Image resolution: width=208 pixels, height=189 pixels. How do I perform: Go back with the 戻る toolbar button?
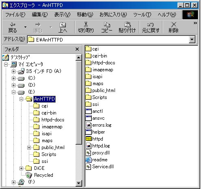point(13,27)
